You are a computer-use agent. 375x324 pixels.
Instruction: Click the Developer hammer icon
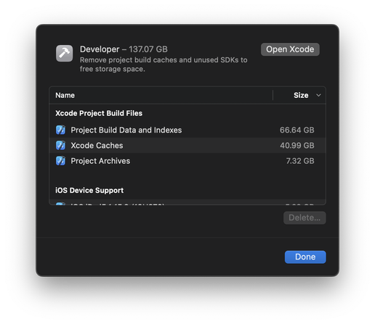tap(64, 53)
